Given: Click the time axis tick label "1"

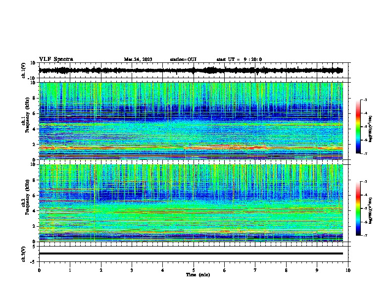Looking at the screenshot, I should [70, 270].
